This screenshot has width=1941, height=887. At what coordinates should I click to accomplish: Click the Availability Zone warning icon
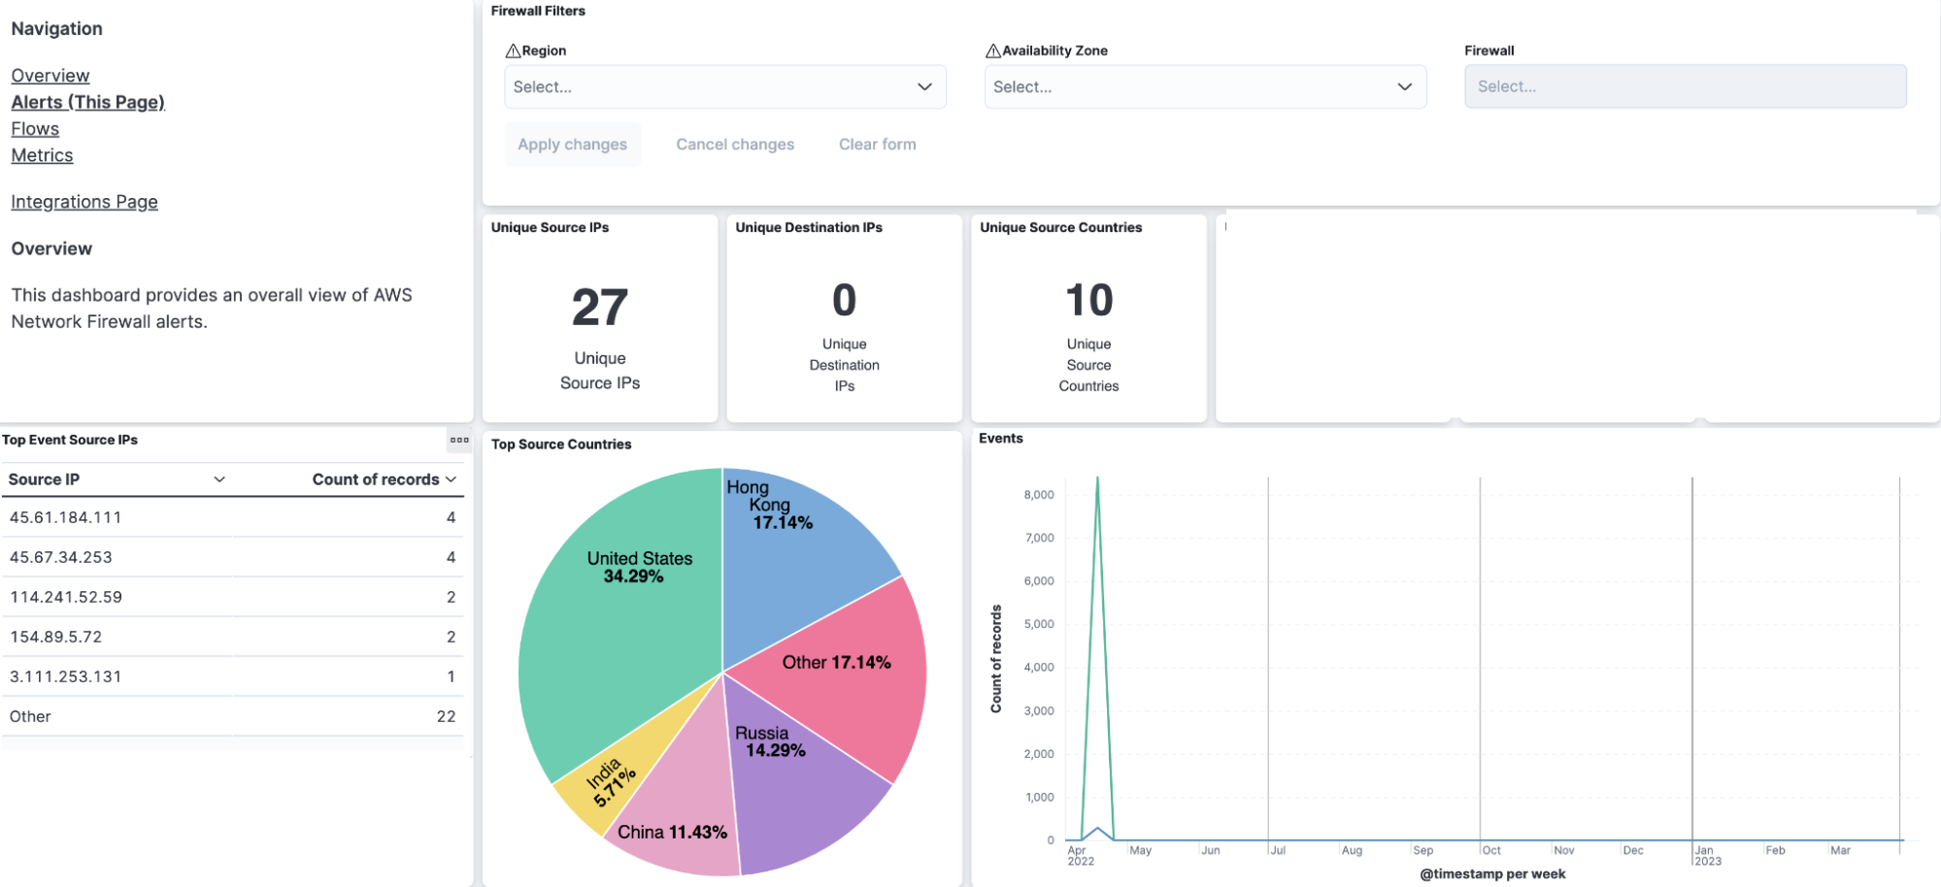tap(992, 51)
